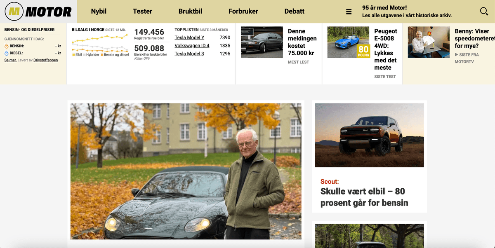Screen dimensions: 495x248
Task: Click the Siste fra MotorTV play arrow
Action: tap(456, 55)
